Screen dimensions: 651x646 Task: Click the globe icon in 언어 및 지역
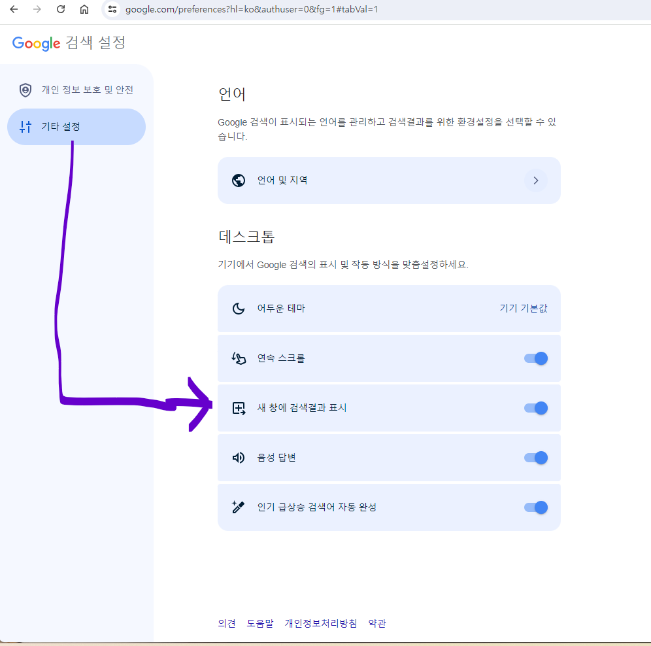point(239,180)
